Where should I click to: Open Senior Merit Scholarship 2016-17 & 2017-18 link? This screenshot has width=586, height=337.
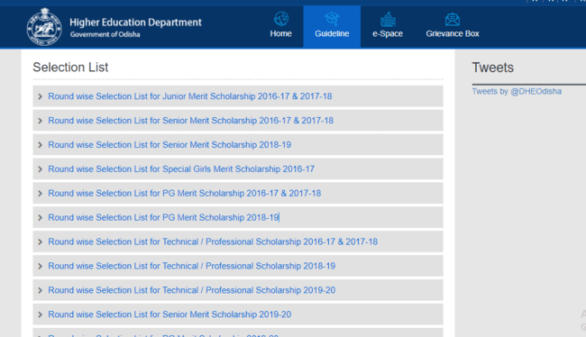pyautogui.click(x=190, y=121)
